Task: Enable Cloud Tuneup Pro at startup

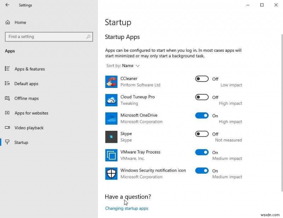Action: pyautogui.click(x=202, y=97)
